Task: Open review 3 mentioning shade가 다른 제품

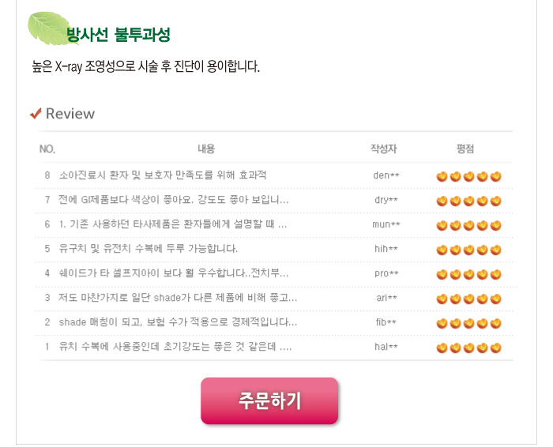Action: 178,298
